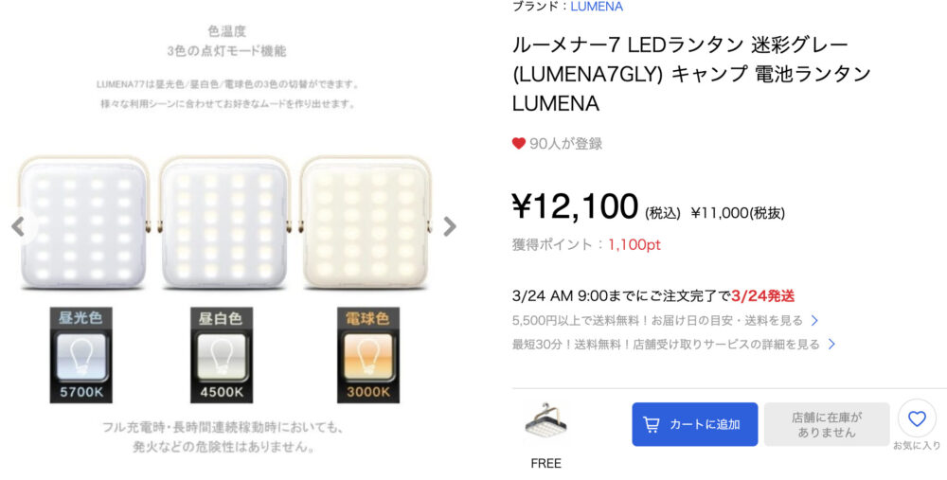Open the 送料無料 delivery estimate link

(657, 320)
